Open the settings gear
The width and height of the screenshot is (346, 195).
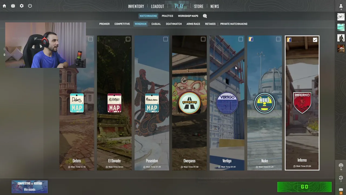pos(22,6)
